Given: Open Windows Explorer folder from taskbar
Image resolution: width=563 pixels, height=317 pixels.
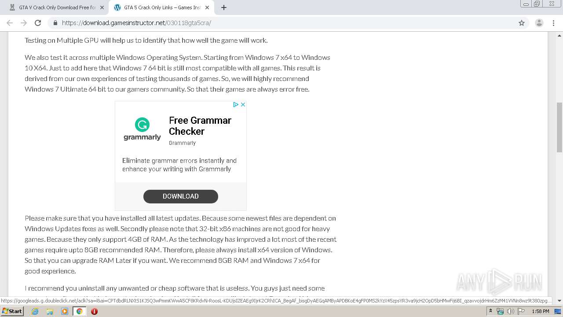Looking at the screenshot, I should 50,311.
